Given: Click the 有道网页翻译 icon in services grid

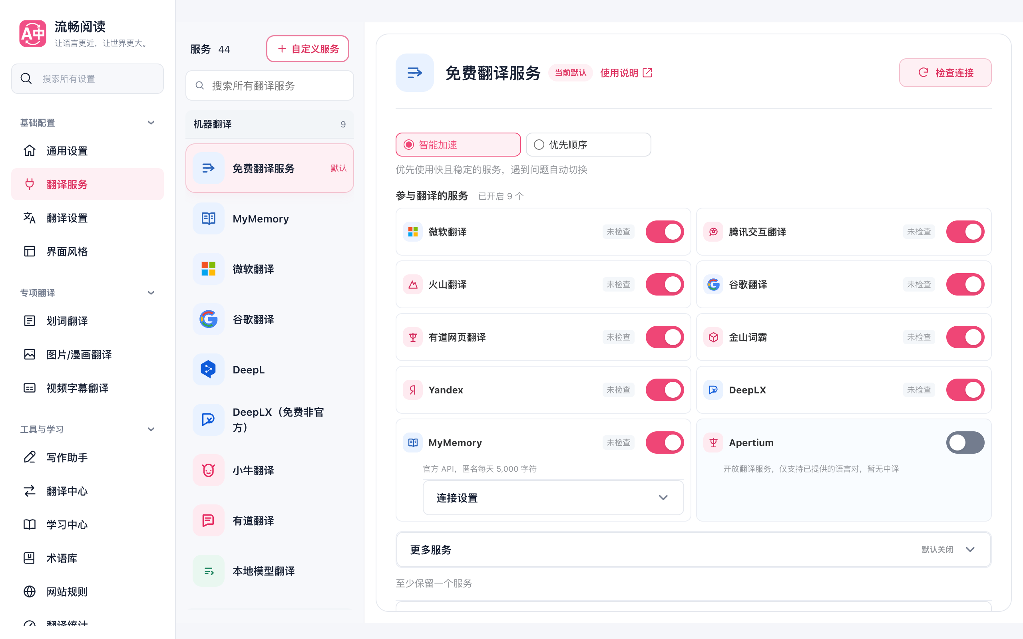Looking at the screenshot, I should pyautogui.click(x=413, y=337).
